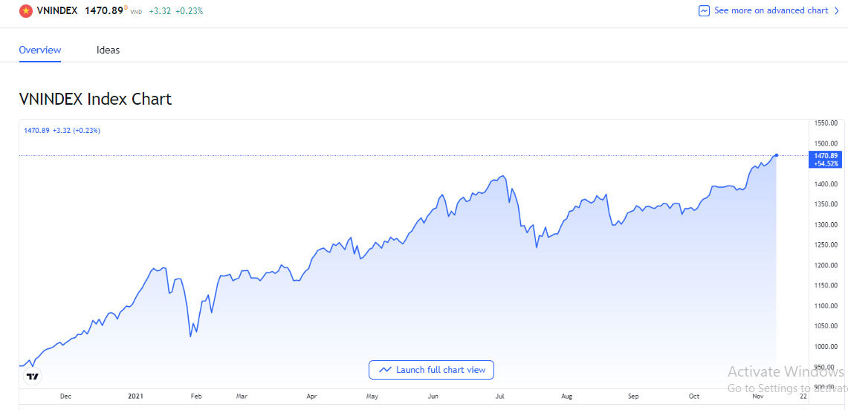The width and height of the screenshot is (848, 410).
Task: Click the Dec marker on the time axis
Action: 65,397
